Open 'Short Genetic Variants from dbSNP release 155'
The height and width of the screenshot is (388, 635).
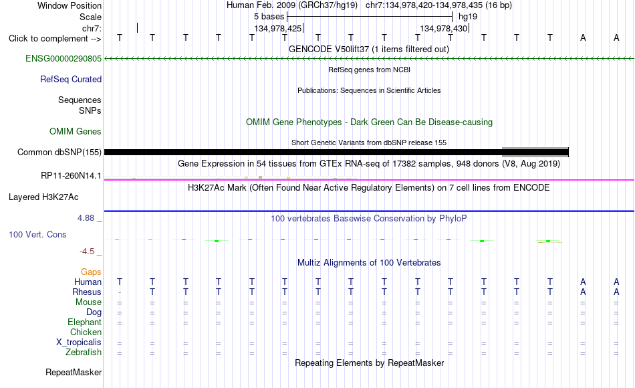pyautogui.click(x=369, y=143)
